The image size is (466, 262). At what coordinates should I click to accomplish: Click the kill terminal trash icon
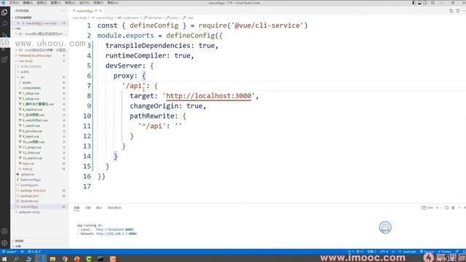453,207
